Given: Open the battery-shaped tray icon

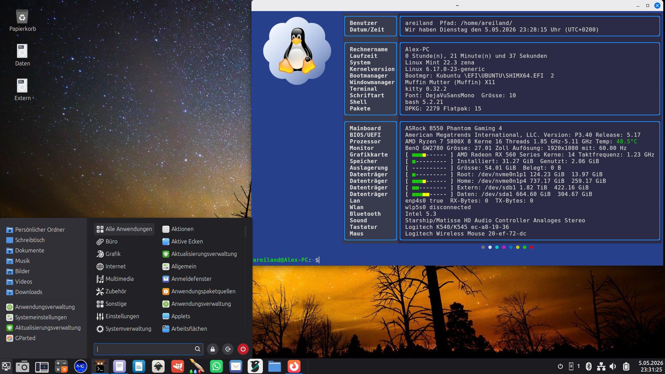Looking at the screenshot, I should pyautogui.click(x=626, y=366).
